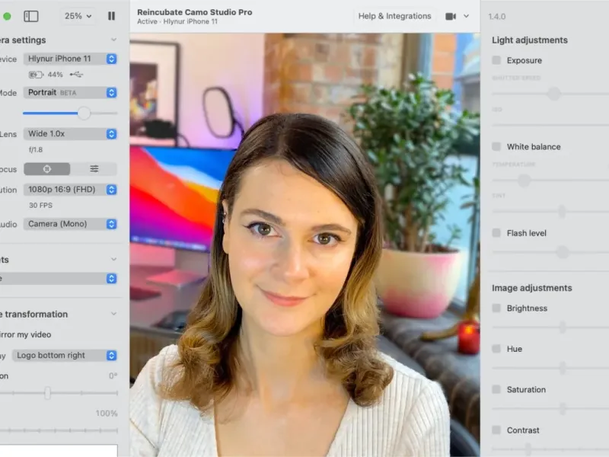Click the 30 FPS label
Image resolution: width=609 pixels, height=457 pixels.
(x=41, y=205)
